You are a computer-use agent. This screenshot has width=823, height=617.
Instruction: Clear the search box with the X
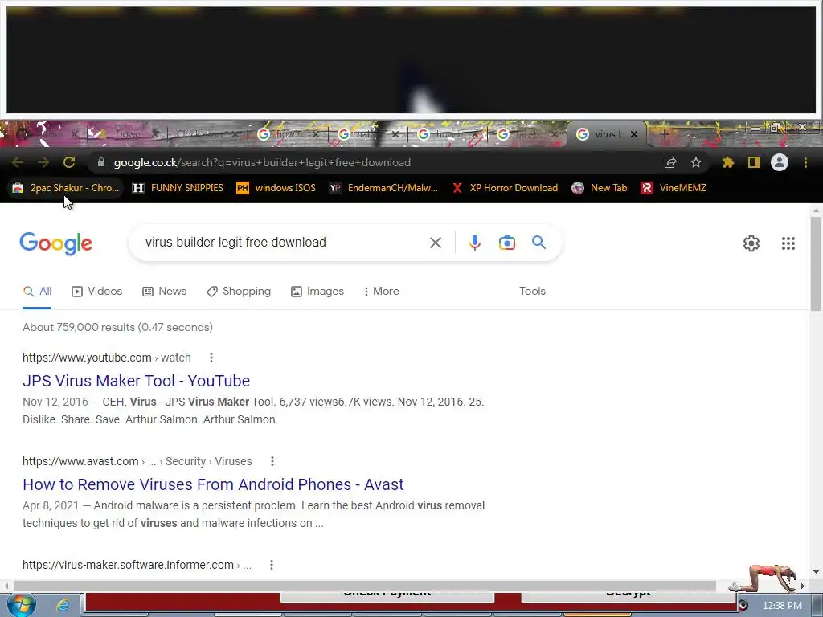[436, 243]
